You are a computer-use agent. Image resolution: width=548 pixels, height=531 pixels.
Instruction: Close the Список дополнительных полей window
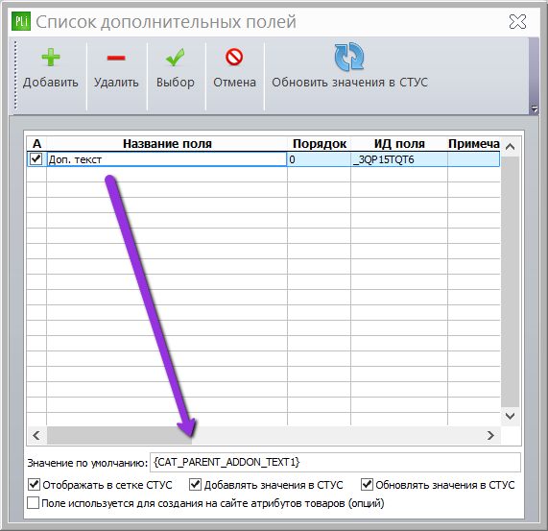click(517, 22)
